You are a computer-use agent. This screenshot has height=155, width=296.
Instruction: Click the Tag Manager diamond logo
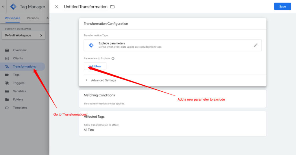(x=13, y=7)
